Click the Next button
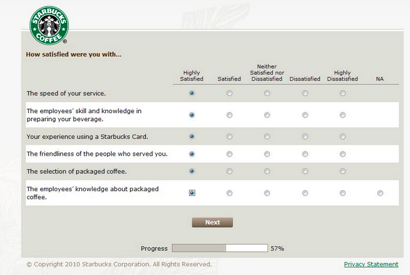The image size is (410, 275). coord(212,223)
